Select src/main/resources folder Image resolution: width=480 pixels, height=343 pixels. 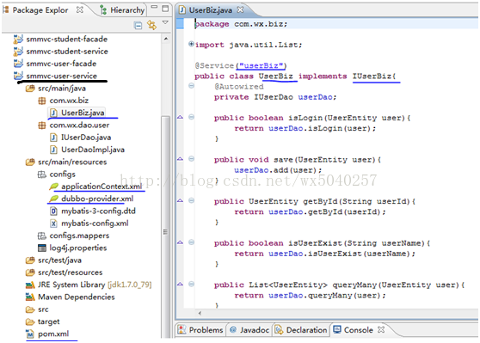[72, 162]
